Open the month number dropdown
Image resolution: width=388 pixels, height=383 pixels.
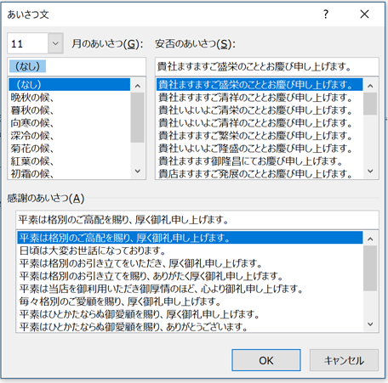click(x=55, y=43)
